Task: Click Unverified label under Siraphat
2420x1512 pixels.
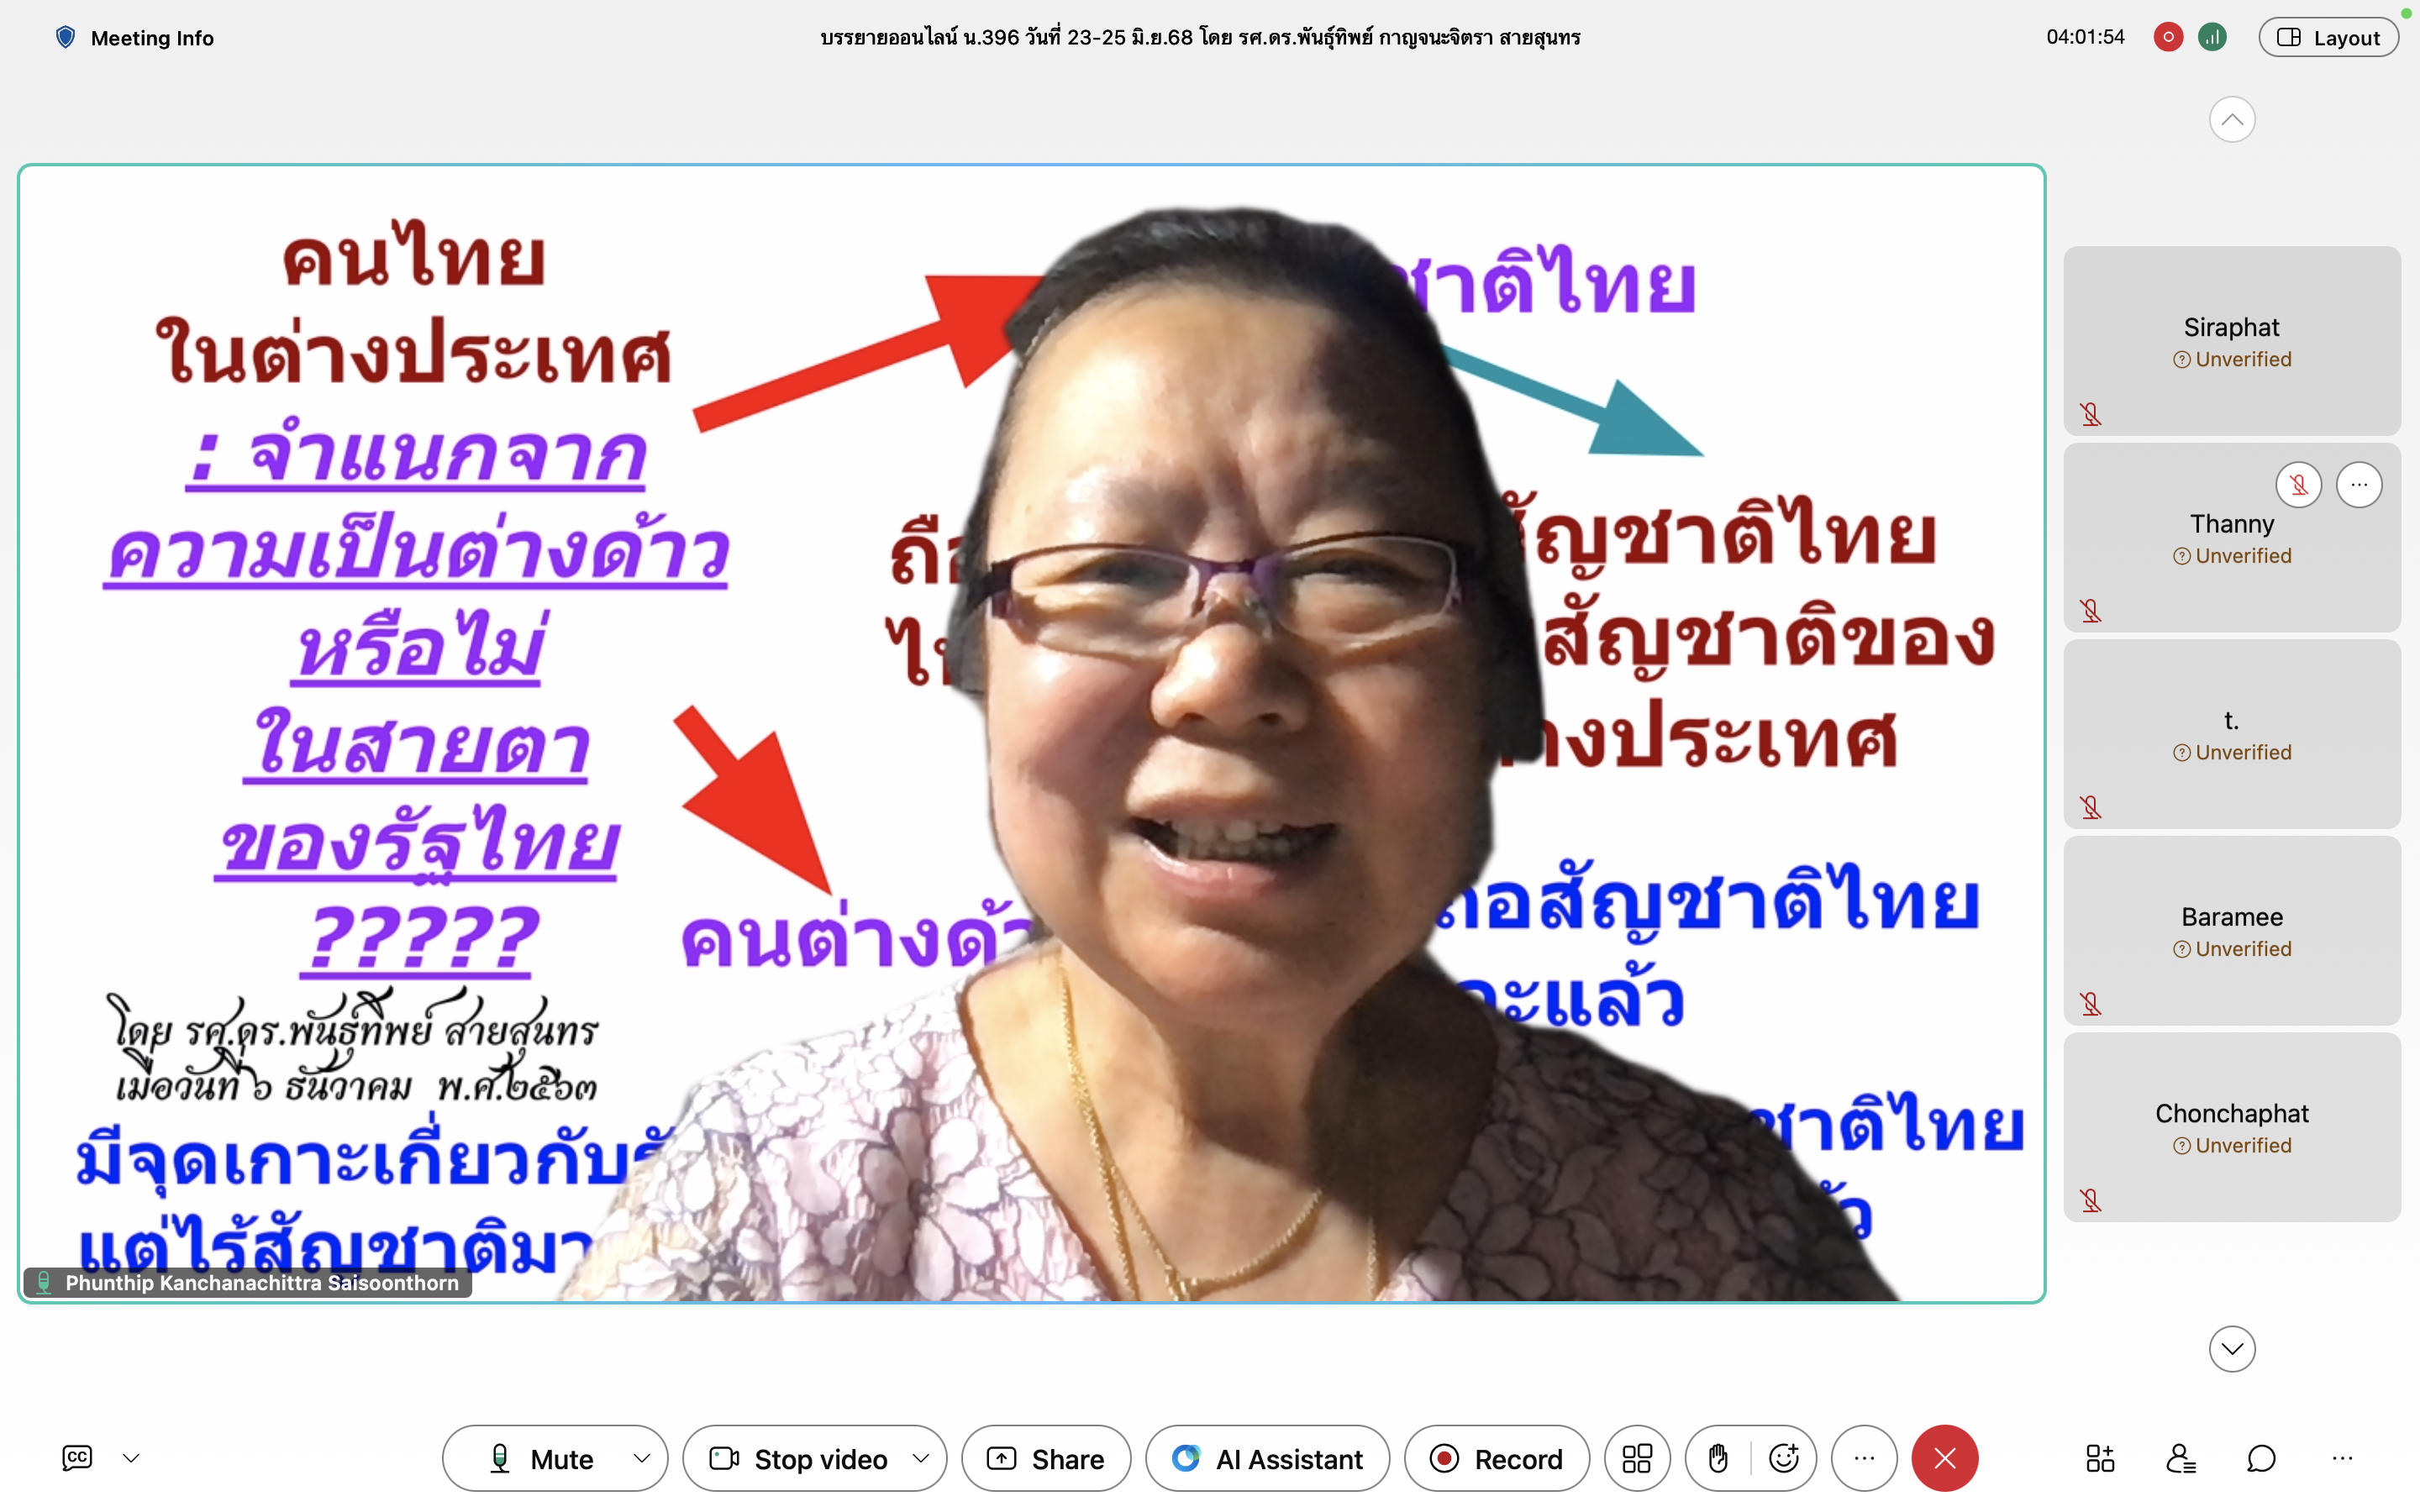Action: 2232,360
